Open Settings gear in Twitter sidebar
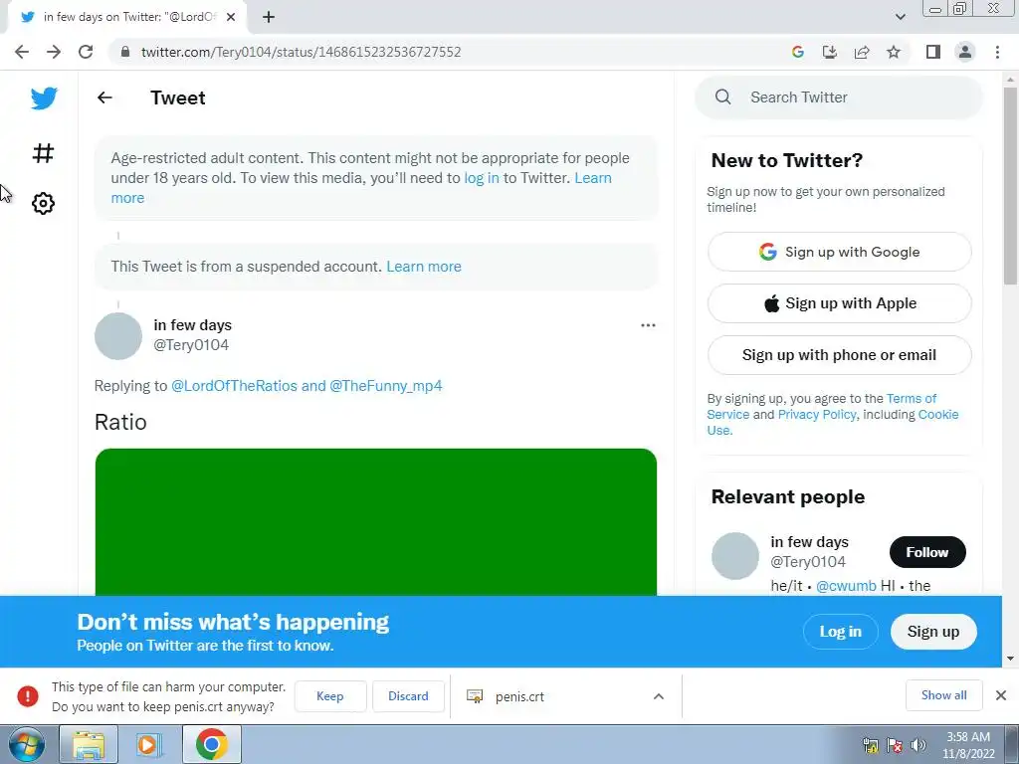Viewport: 1019px width, 764px height. (x=43, y=203)
